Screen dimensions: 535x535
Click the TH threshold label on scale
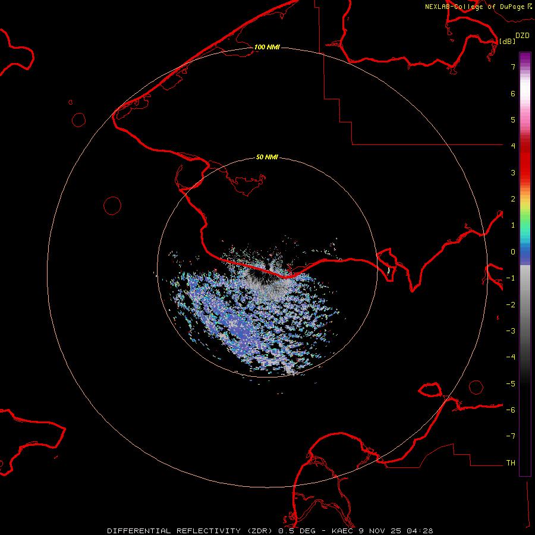click(x=511, y=463)
